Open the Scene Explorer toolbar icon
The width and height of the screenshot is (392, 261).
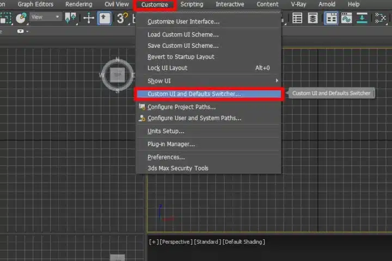point(297,18)
